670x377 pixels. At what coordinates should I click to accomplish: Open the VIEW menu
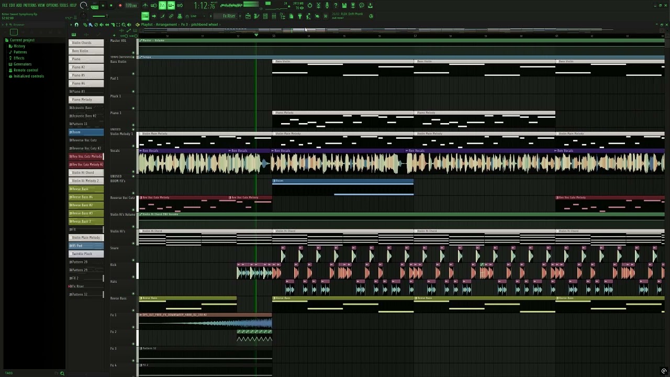point(41,5)
